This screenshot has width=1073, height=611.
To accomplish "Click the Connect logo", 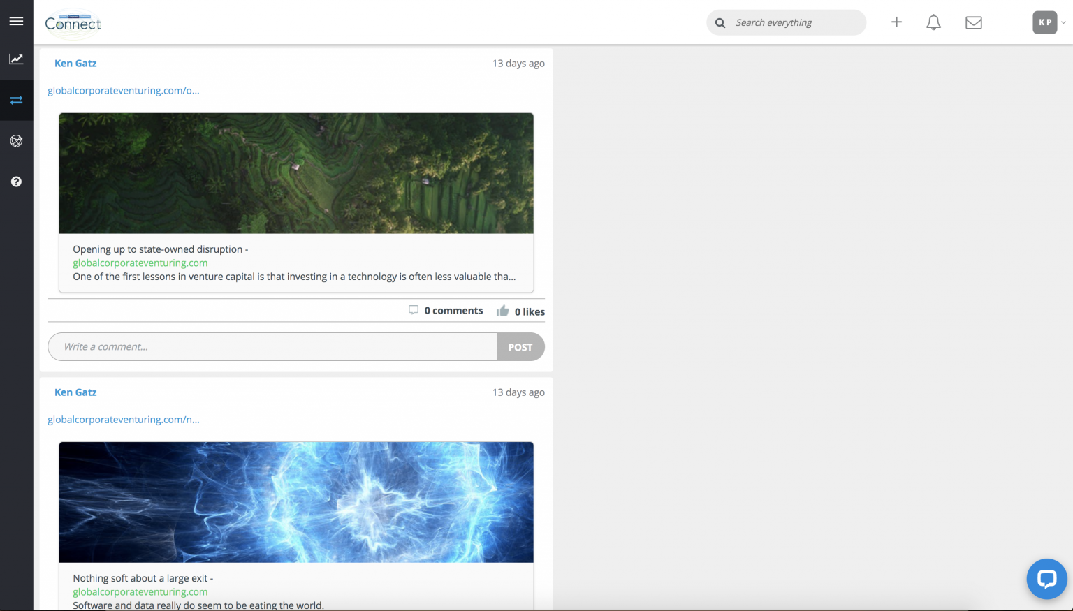I will [x=73, y=23].
